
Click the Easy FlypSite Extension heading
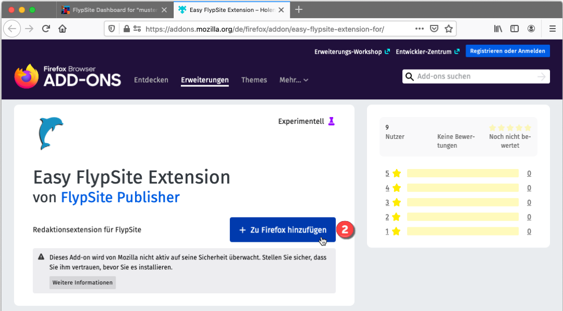(x=131, y=177)
